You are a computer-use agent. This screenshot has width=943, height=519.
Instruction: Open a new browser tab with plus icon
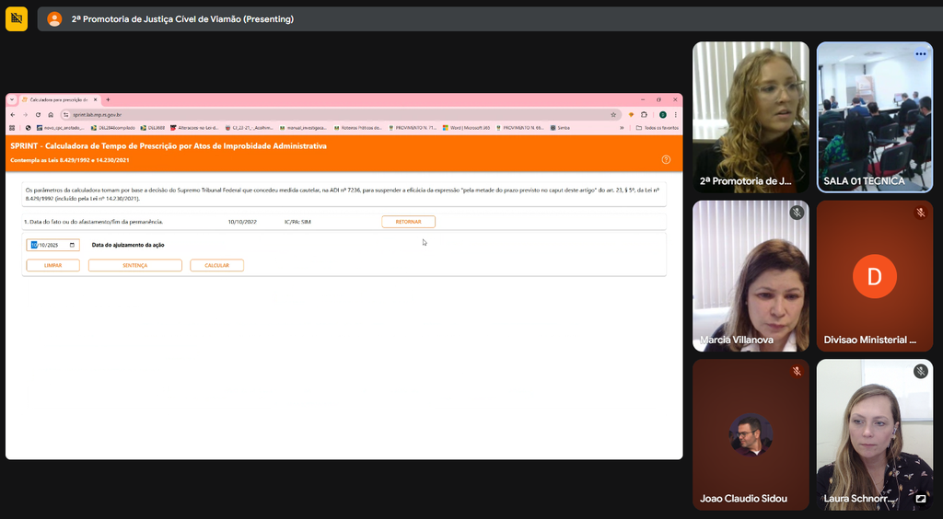click(x=108, y=99)
